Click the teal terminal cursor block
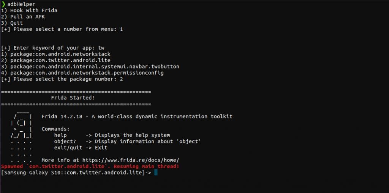Viewport: 389px width, 193px height. pyautogui.click(x=155, y=173)
